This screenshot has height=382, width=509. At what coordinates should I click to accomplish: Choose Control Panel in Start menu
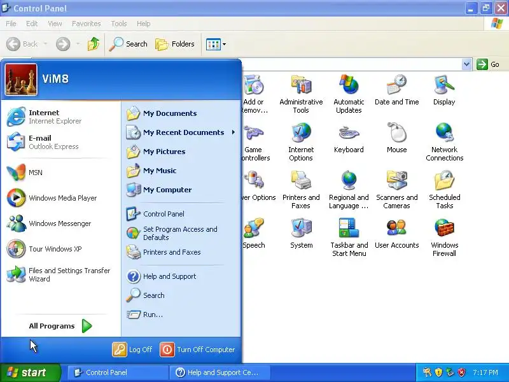click(180, 214)
